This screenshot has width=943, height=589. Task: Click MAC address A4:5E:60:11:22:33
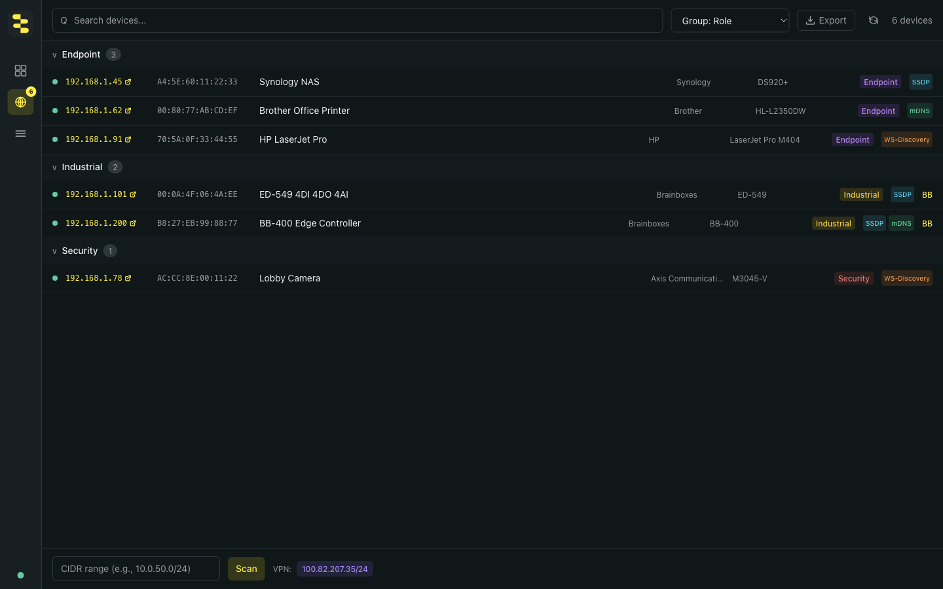197,82
